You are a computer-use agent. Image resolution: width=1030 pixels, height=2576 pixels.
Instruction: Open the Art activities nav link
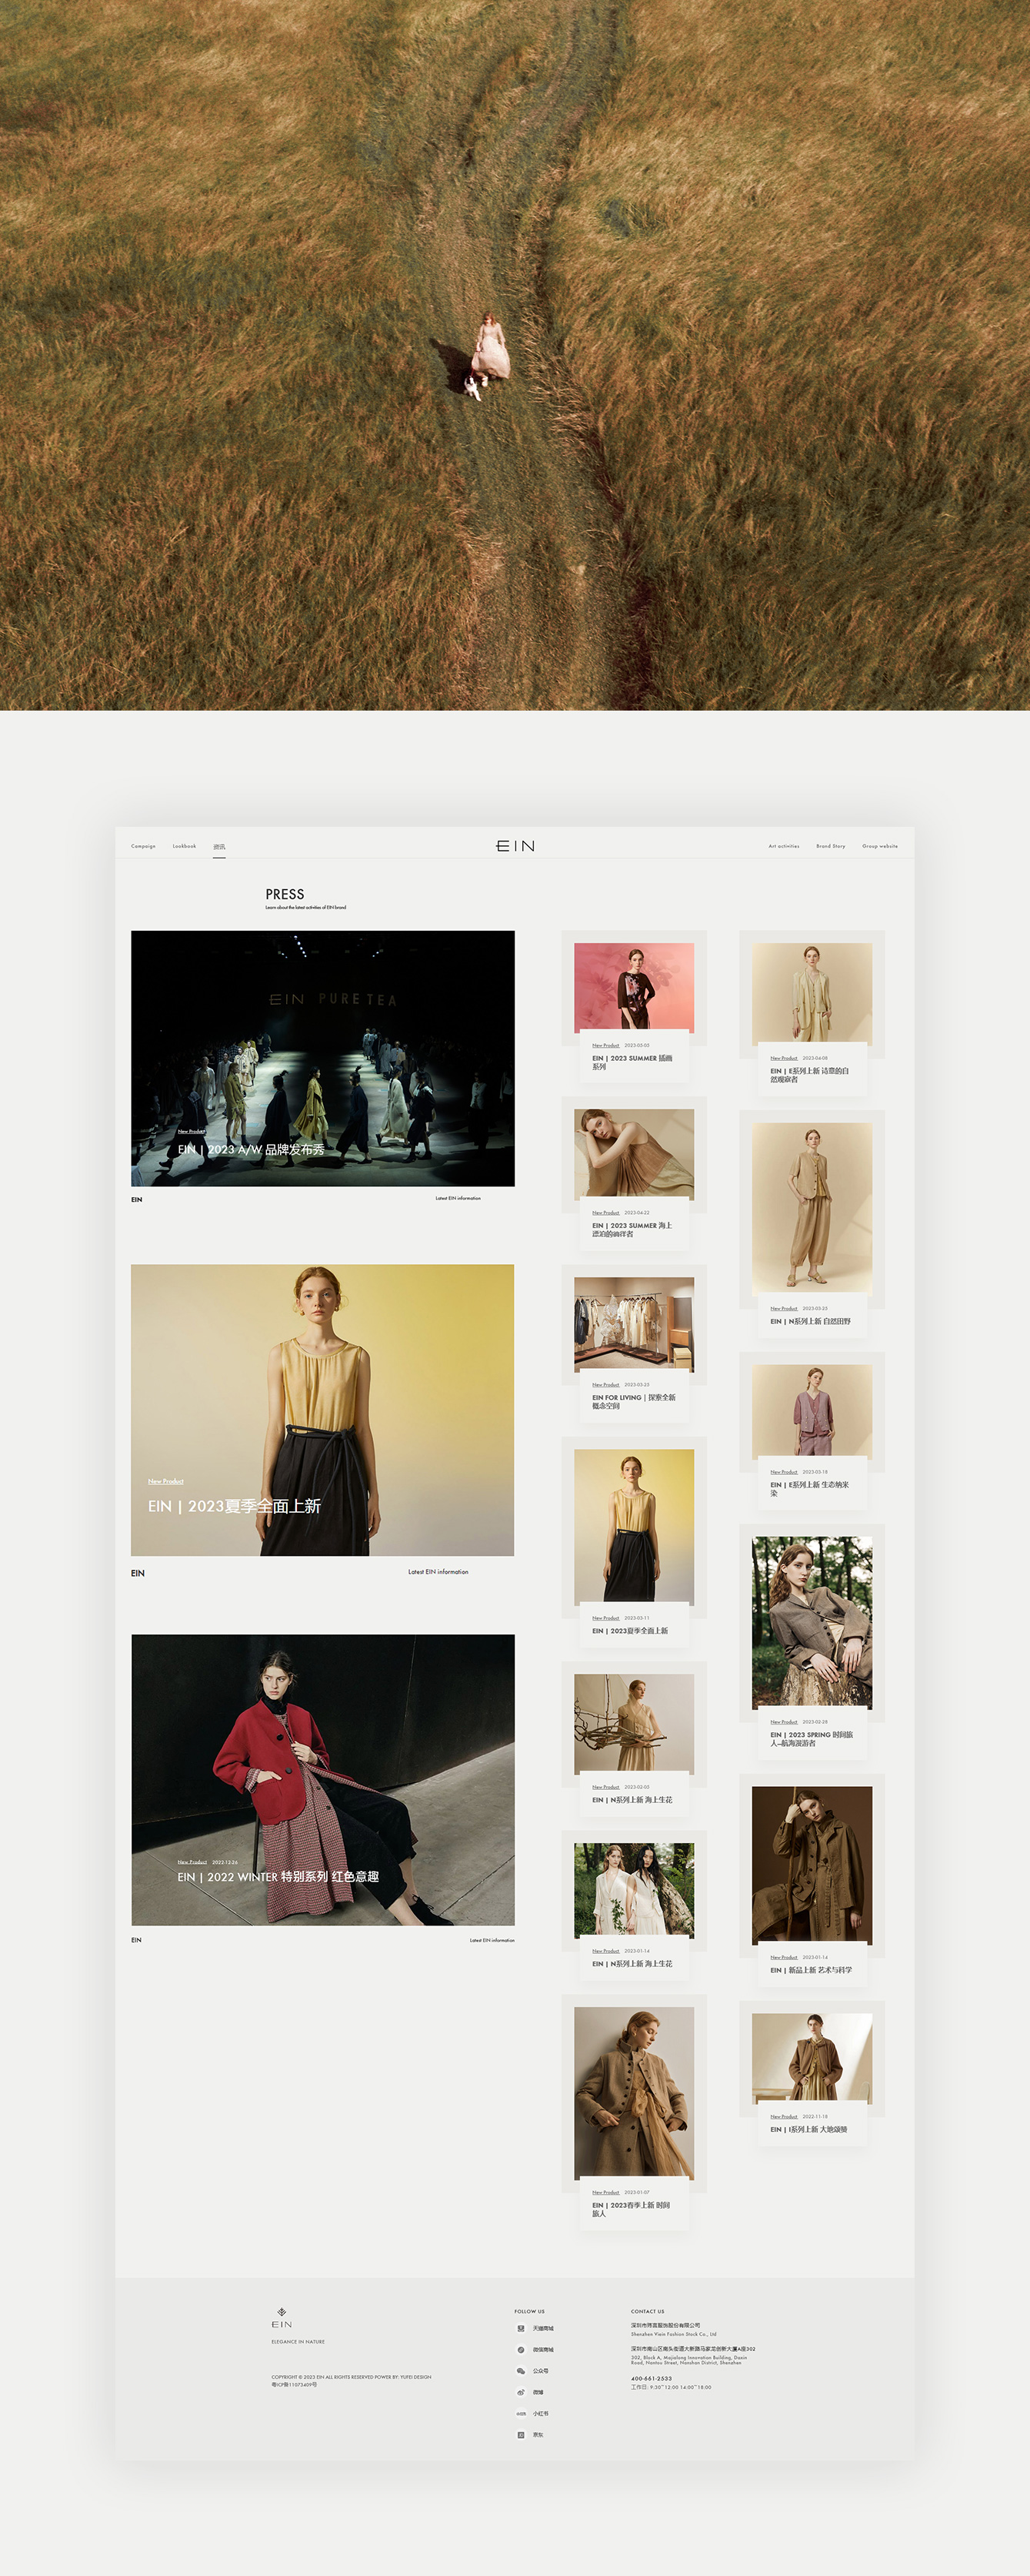(783, 846)
